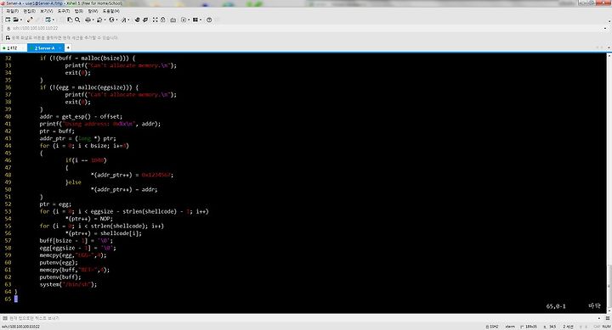The image size is (612, 330).
Task: Expand the Properties icon dropdown arrow
Action: 53,20
